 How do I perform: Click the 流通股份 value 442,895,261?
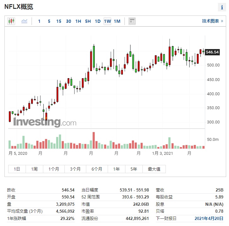tap(137, 218)
